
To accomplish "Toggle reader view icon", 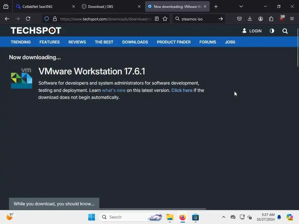I will click(x=157, y=19).
